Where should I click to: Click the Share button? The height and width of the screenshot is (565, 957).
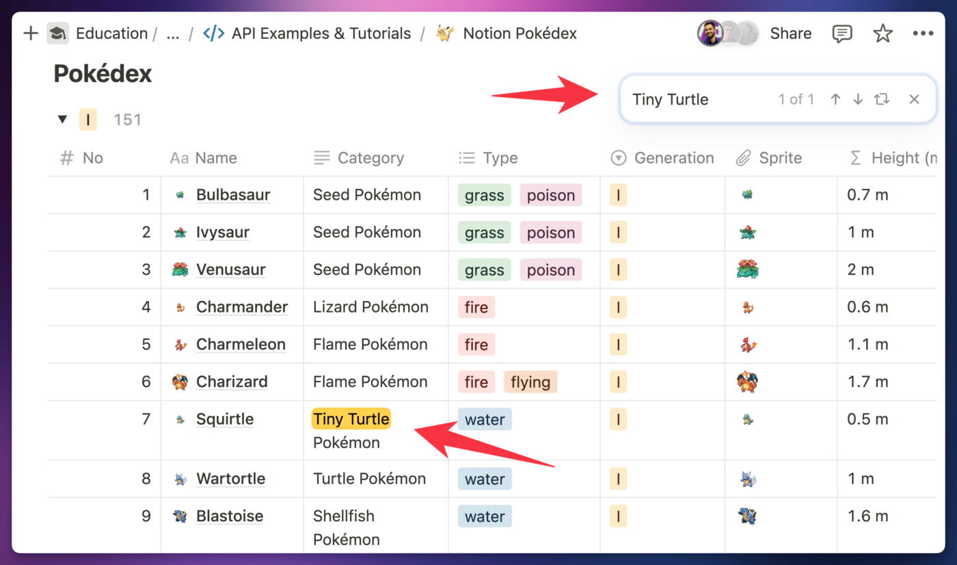coord(791,34)
